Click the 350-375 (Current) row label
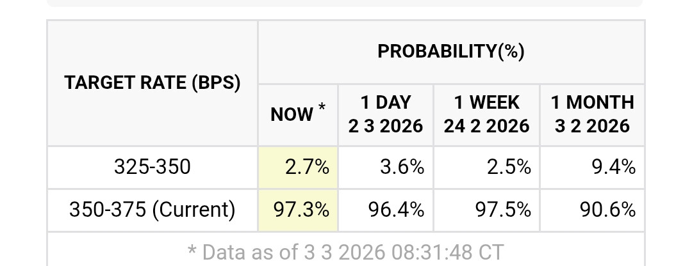This screenshot has width=692, height=266. coord(152,210)
